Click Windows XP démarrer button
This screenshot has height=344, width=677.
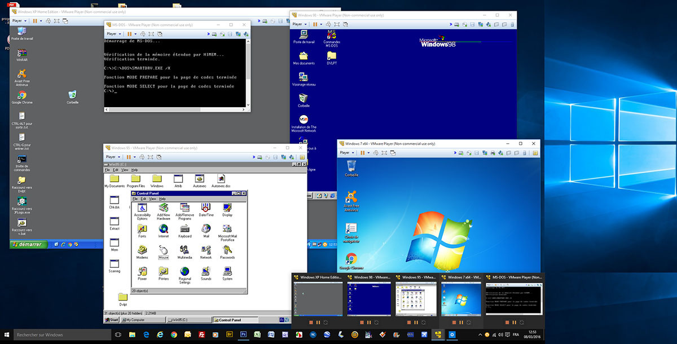click(x=29, y=244)
